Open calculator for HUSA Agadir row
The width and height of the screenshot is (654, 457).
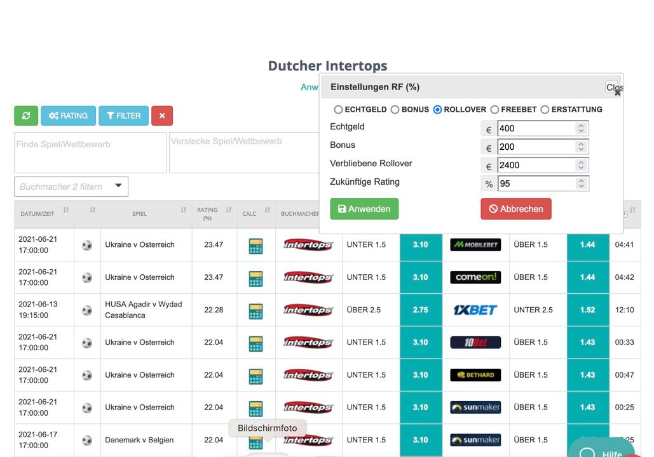[x=255, y=311]
